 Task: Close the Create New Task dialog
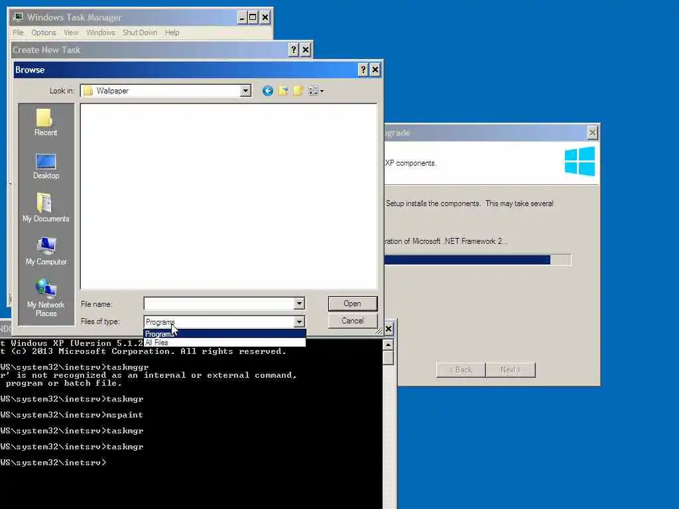(306, 50)
